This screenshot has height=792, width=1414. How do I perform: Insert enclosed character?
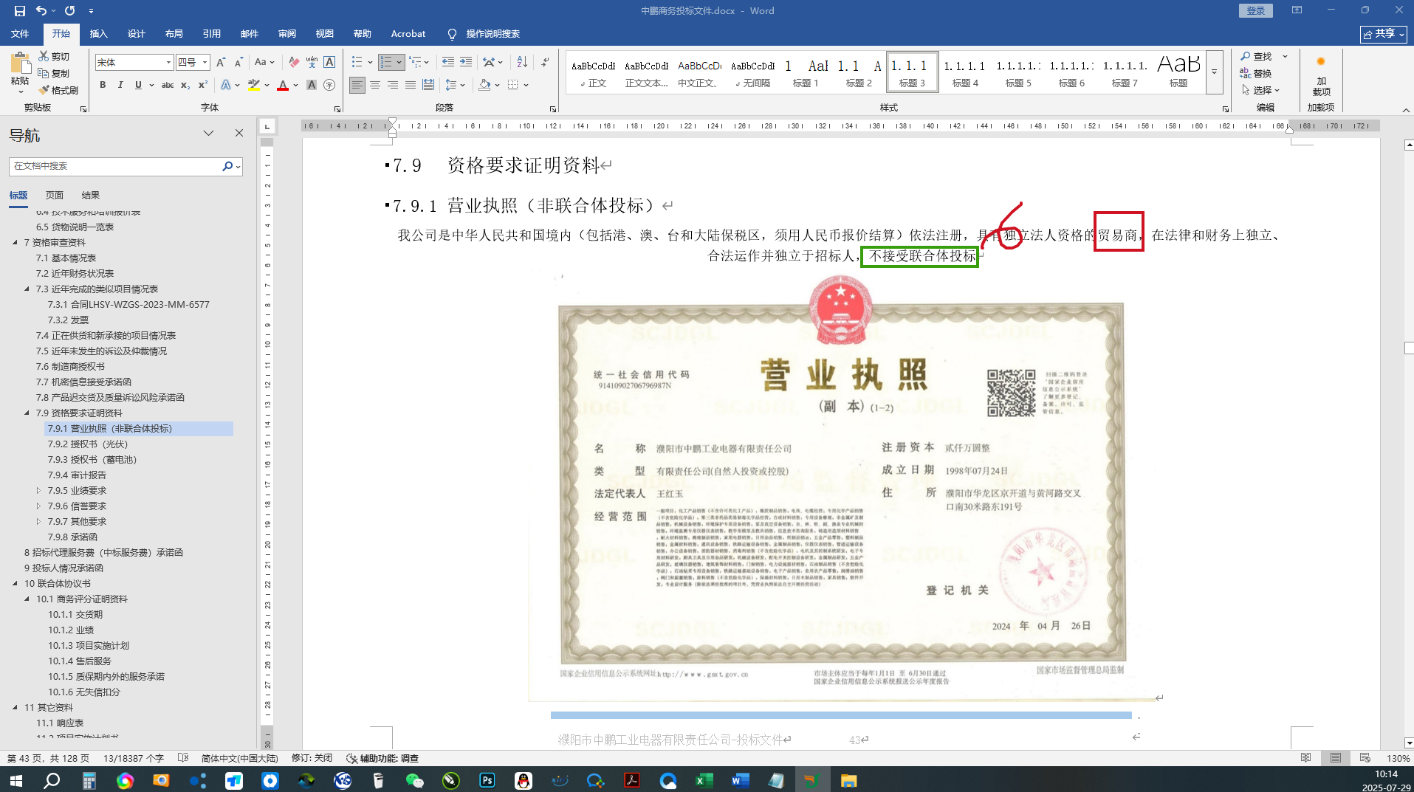pyautogui.click(x=329, y=85)
